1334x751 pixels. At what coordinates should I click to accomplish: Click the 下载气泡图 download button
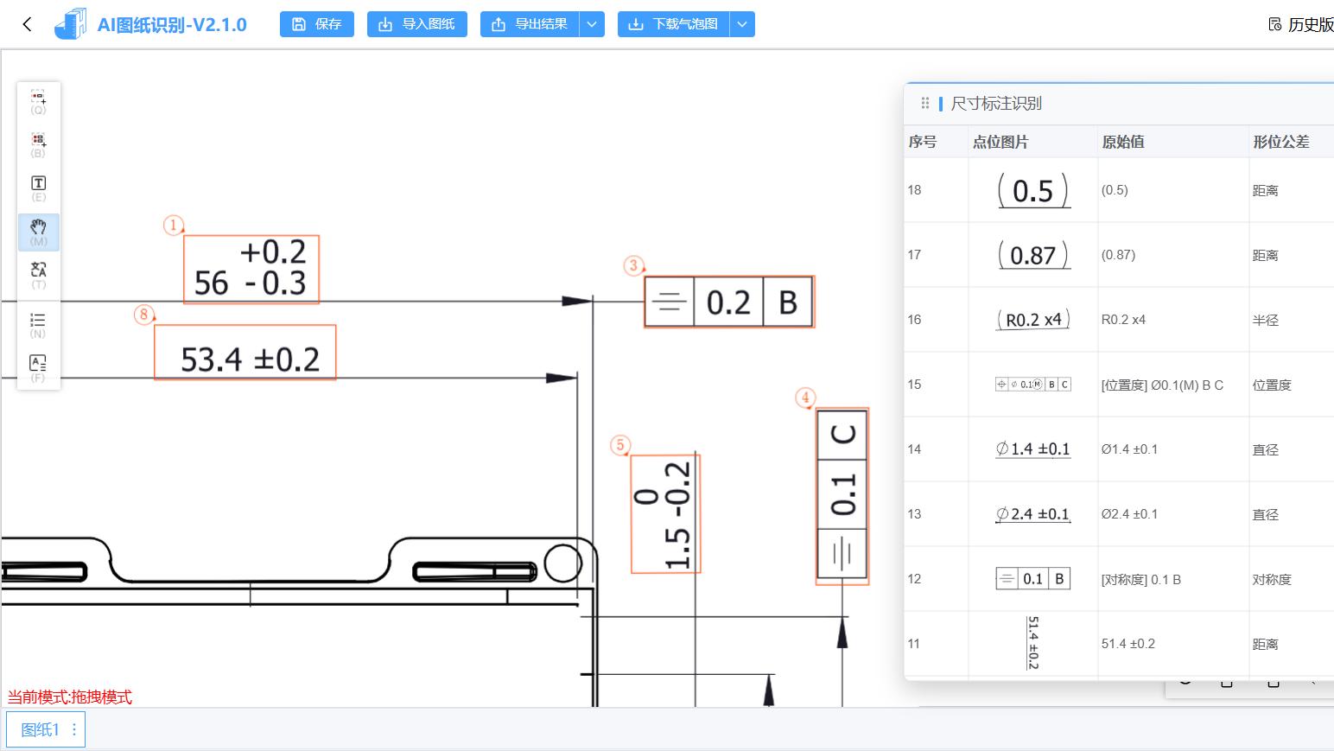click(x=674, y=24)
